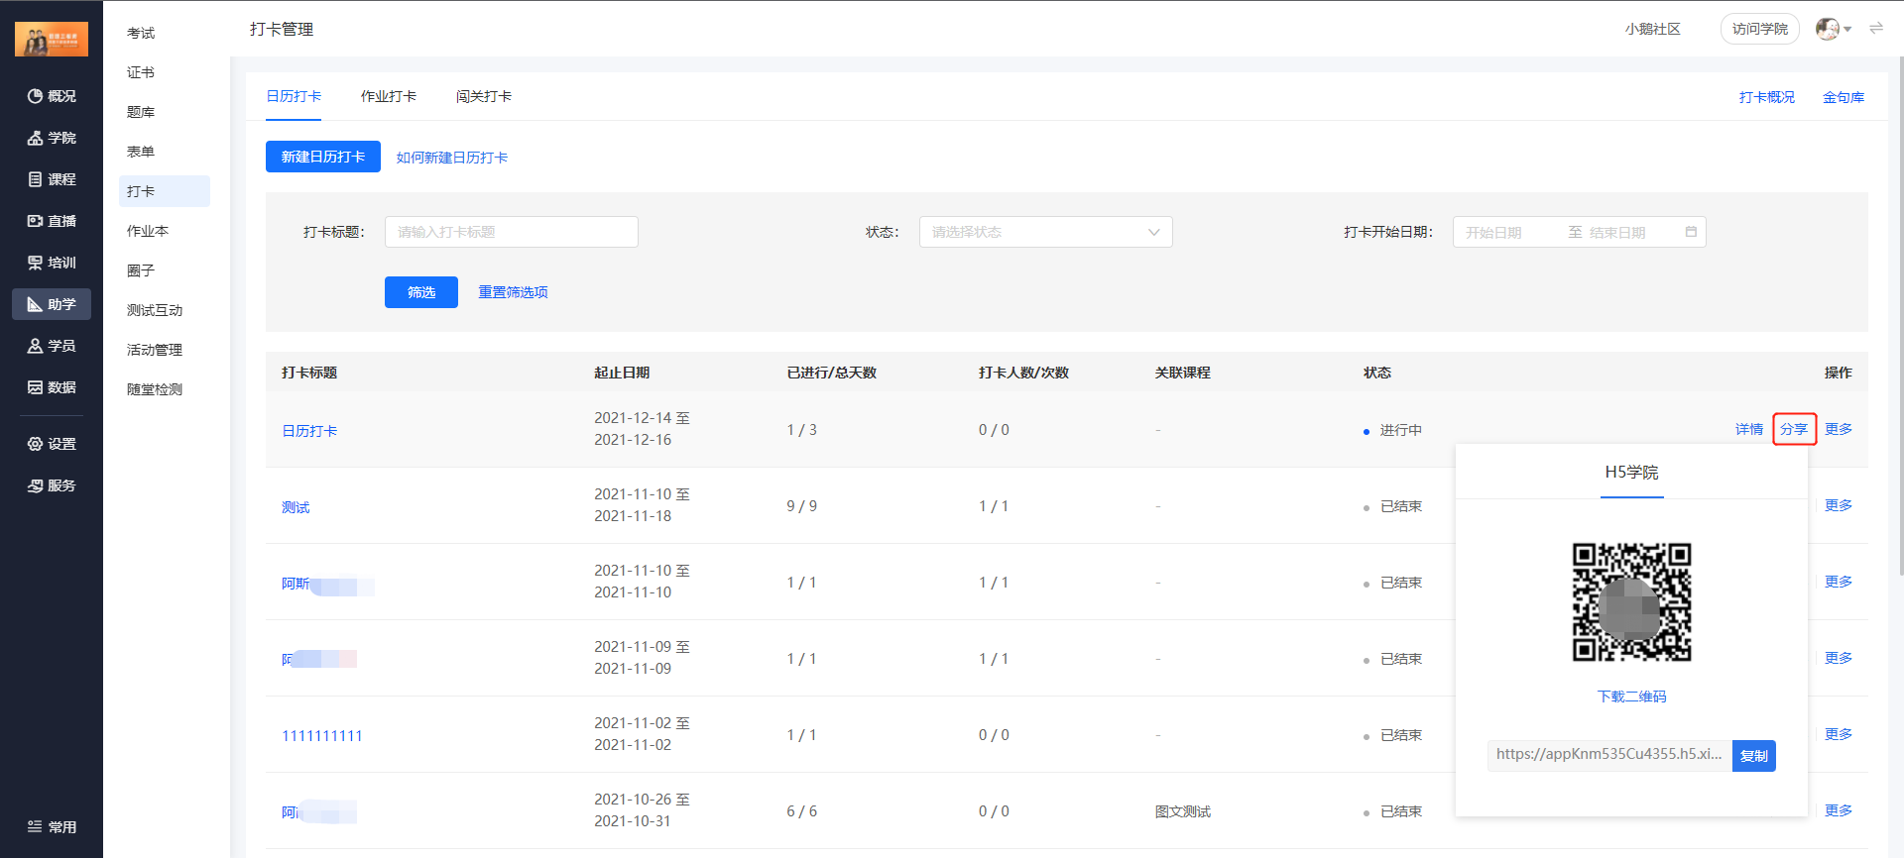Click the calendar icon in date range field
This screenshot has height=858, width=1904.
pos(1691,232)
